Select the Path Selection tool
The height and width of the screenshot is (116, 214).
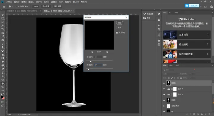(x=3, y=76)
